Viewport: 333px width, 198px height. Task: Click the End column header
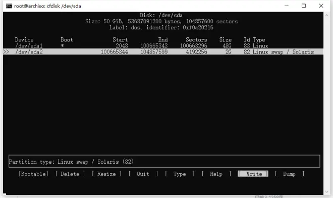point(163,40)
